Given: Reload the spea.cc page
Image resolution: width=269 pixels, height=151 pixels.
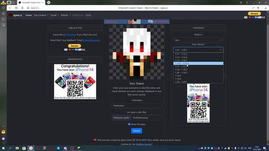Looking at the screenshot, I should click(22, 8).
